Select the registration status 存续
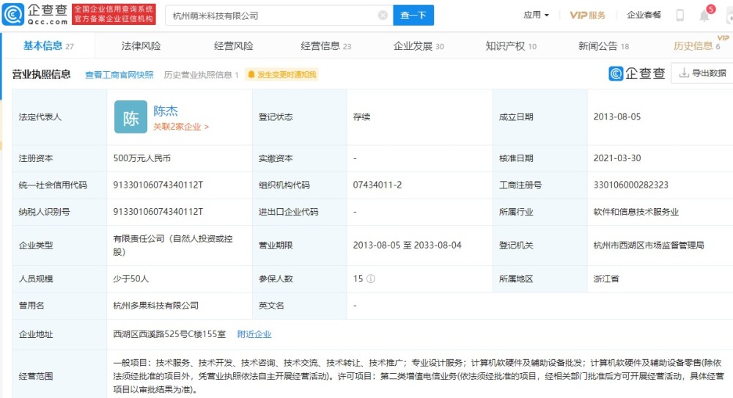 [x=361, y=117]
